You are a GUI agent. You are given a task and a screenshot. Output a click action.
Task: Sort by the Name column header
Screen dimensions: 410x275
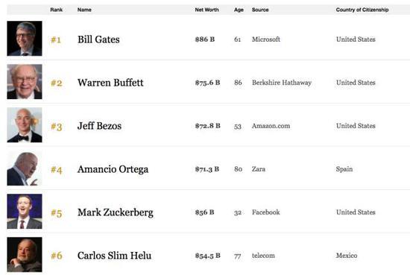(84, 10)
